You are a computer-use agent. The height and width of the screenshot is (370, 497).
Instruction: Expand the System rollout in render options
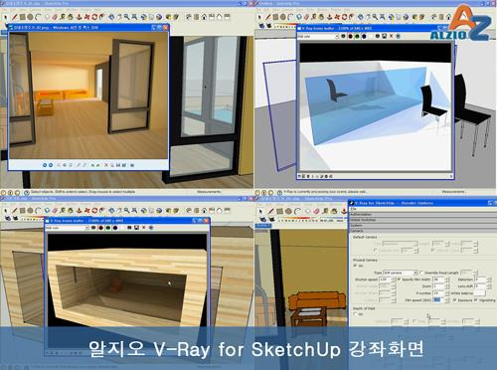click(422, 225)
